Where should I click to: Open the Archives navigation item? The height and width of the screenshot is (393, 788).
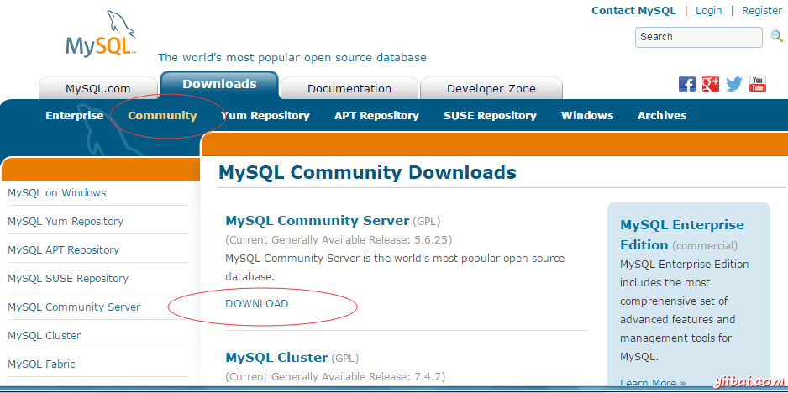pos(661,116)
